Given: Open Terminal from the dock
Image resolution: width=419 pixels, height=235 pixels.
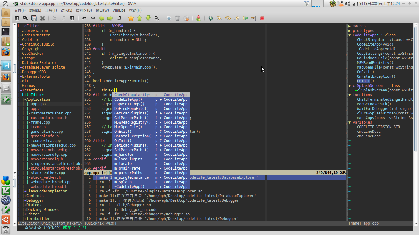Looking at the screenshot, I should click(6, 32).
